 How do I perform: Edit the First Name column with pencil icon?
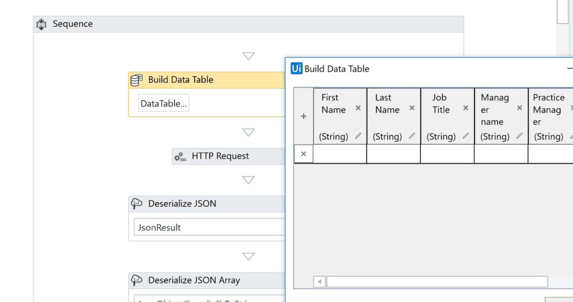click(x=358, y=136)
